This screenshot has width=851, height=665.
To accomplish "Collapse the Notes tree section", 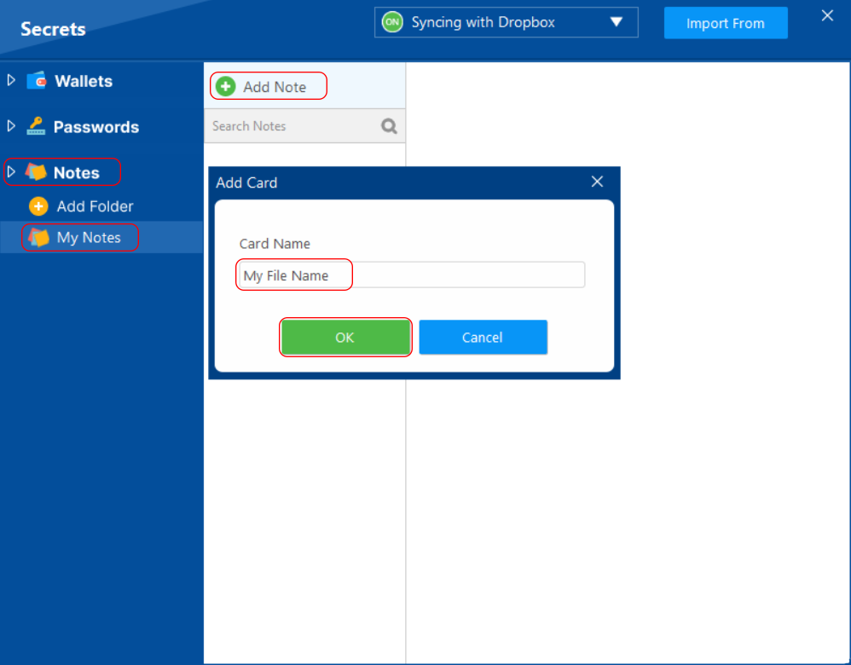I will coord(11,172).
